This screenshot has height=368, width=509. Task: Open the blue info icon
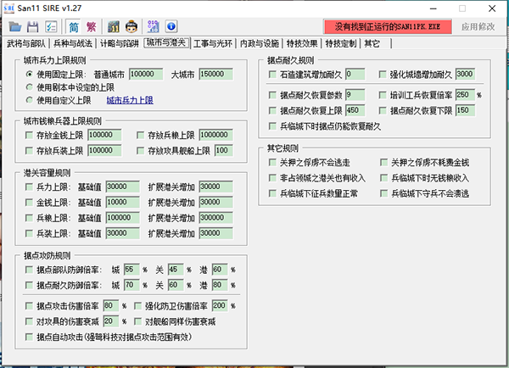point(171,26)
